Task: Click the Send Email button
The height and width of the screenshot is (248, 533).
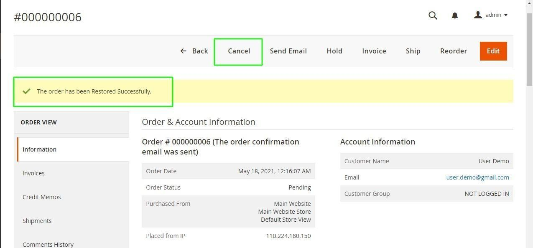Action: pos(288,51)
